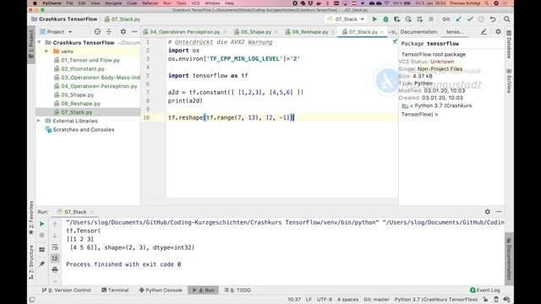541x304 pixels.
Task: Open the Python Console tool window
Action: pos(161,290)
